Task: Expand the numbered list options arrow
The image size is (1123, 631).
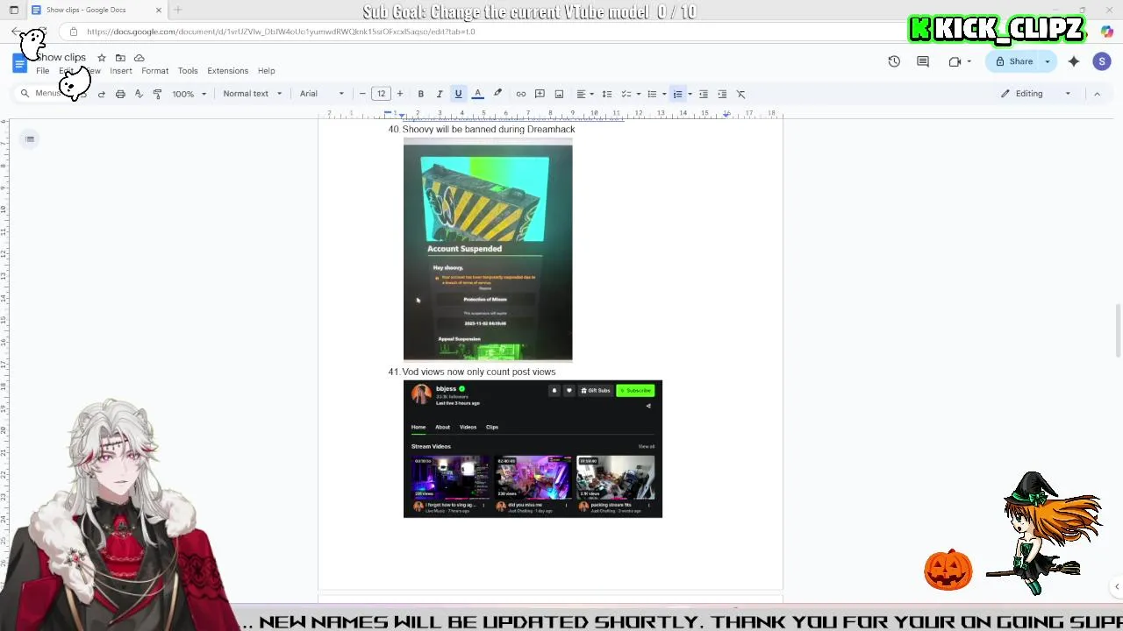Action: point(690,94)
